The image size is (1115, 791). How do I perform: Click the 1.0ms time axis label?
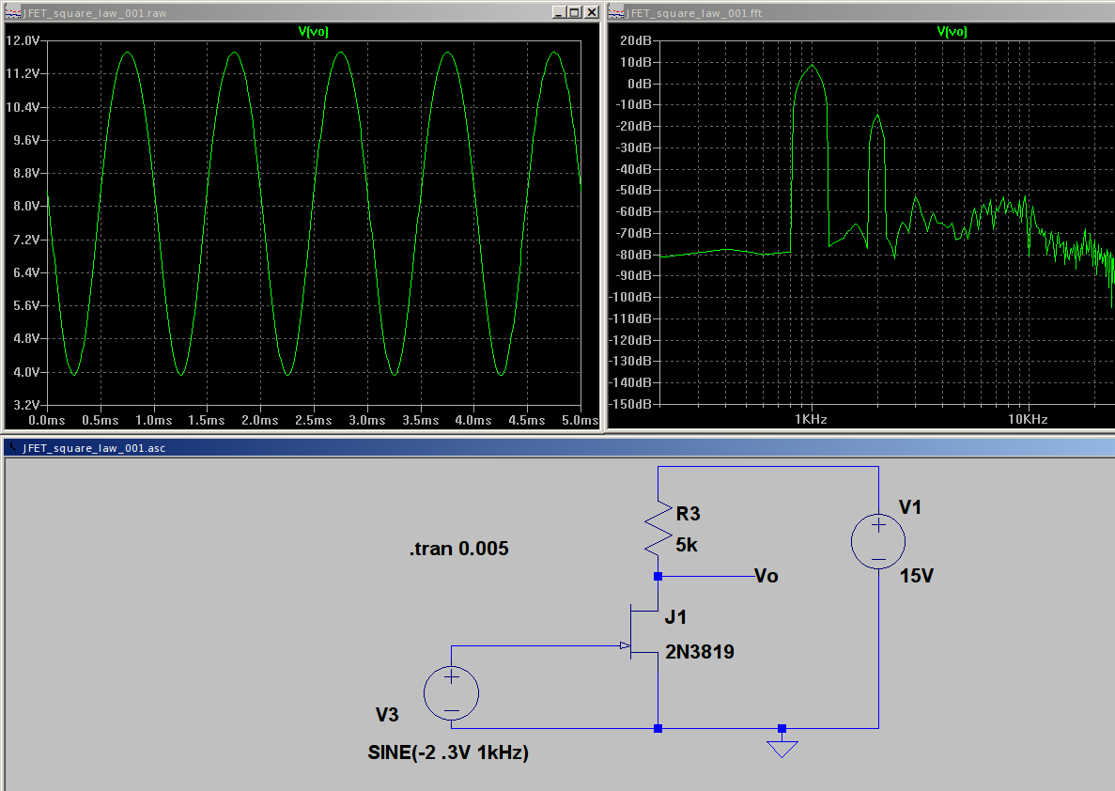click(154, 421)
